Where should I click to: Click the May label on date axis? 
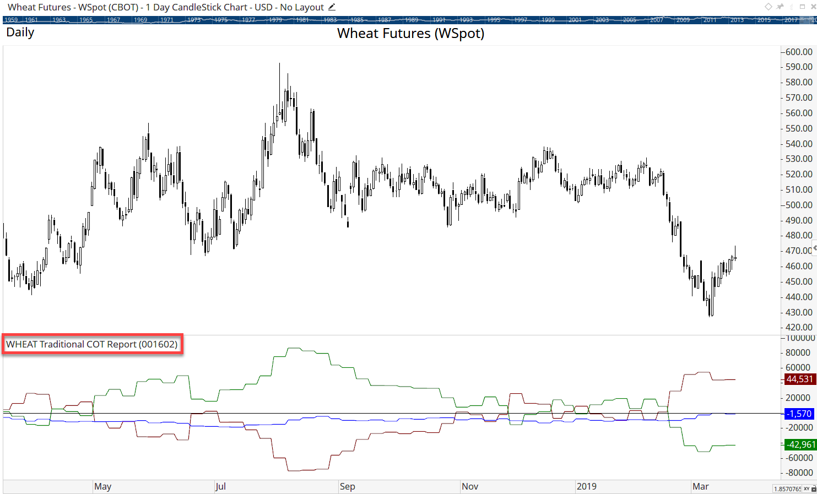tap(103, 486)
